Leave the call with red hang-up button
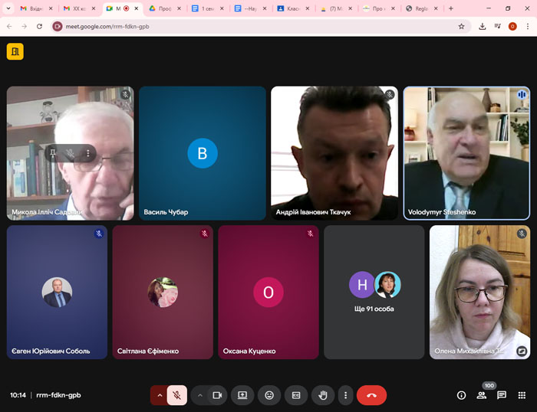 (371, 395)
